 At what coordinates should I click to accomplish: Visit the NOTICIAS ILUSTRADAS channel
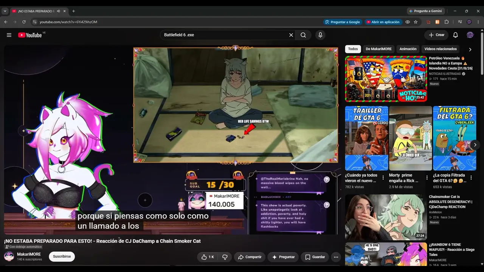point(445,74)
